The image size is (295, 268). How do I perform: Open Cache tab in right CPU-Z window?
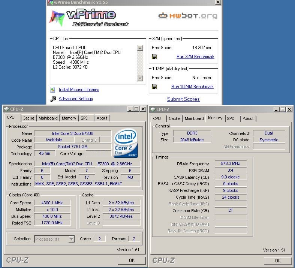(175, 118)
